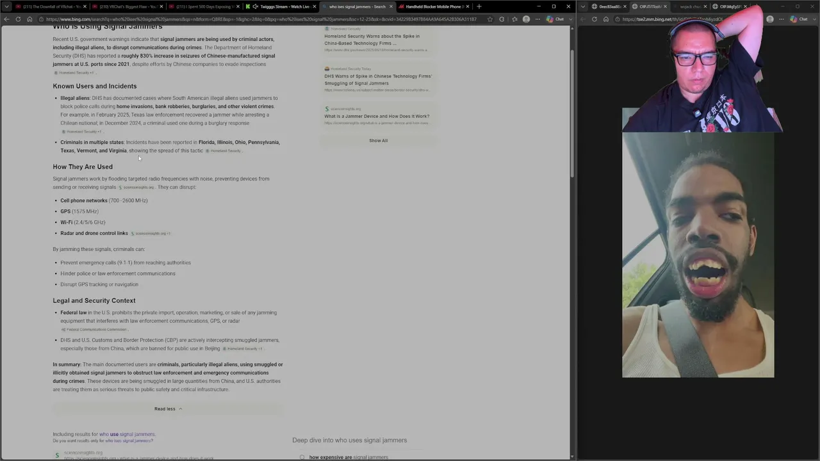Viewport: 820px width, 461px height.
Task: Open the tab list dropdown in left browser
Action: [6, 6]
